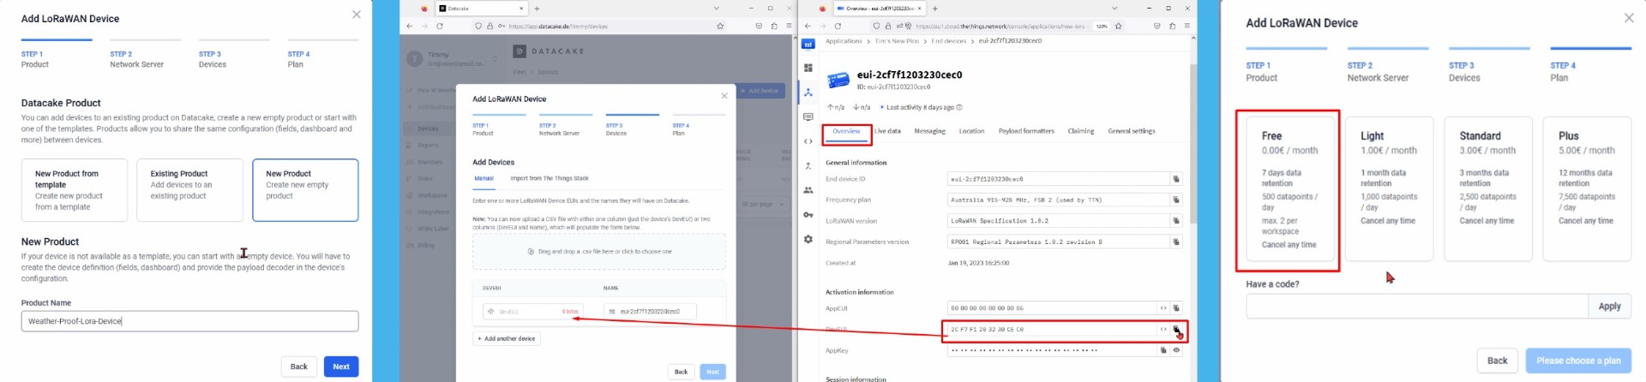The width and height of the screenshot is (1646, 382).
Task: Click Back in the Datacake Product dialog
Action: click(x=298, y=367)
